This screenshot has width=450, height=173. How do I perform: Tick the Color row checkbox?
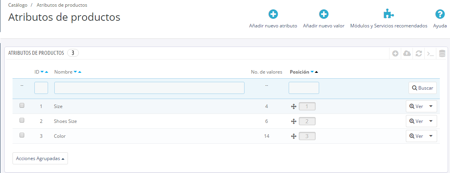(x=22, y=135)
